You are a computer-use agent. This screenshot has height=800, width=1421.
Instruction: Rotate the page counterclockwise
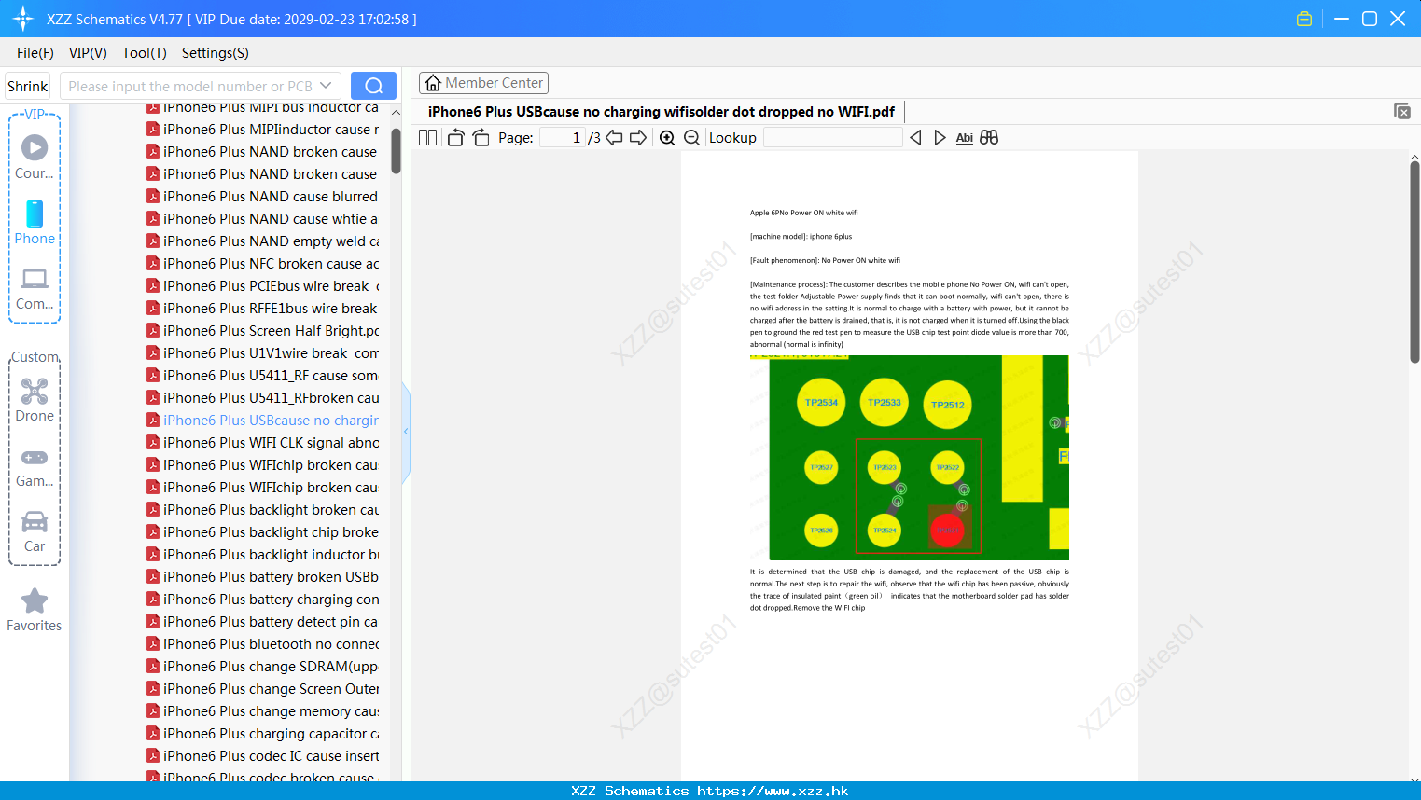[x=455, y=138]
